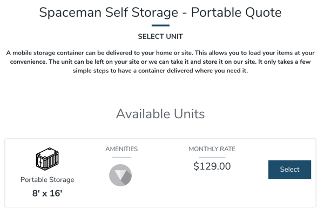324x223 pixels.
Task: Click 'Portable Quote' in the page title
Action: click(x=236, y=13)
